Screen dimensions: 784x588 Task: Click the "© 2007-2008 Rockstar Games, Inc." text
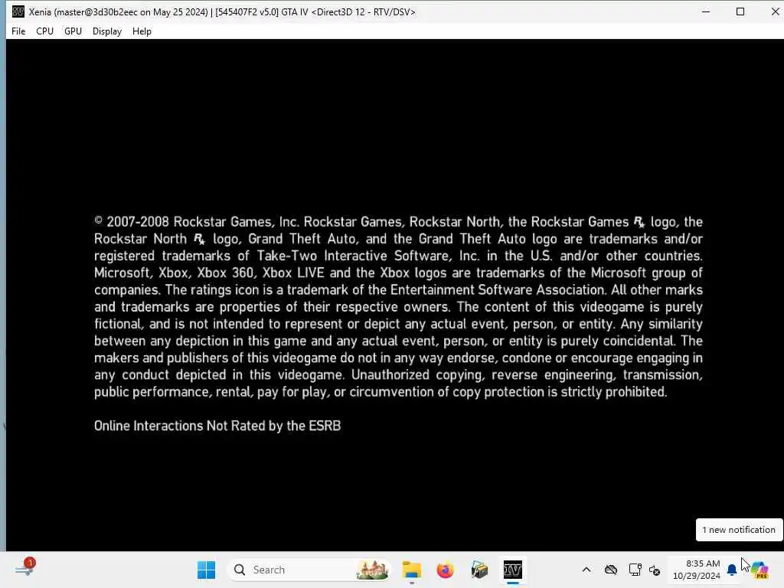197,221
